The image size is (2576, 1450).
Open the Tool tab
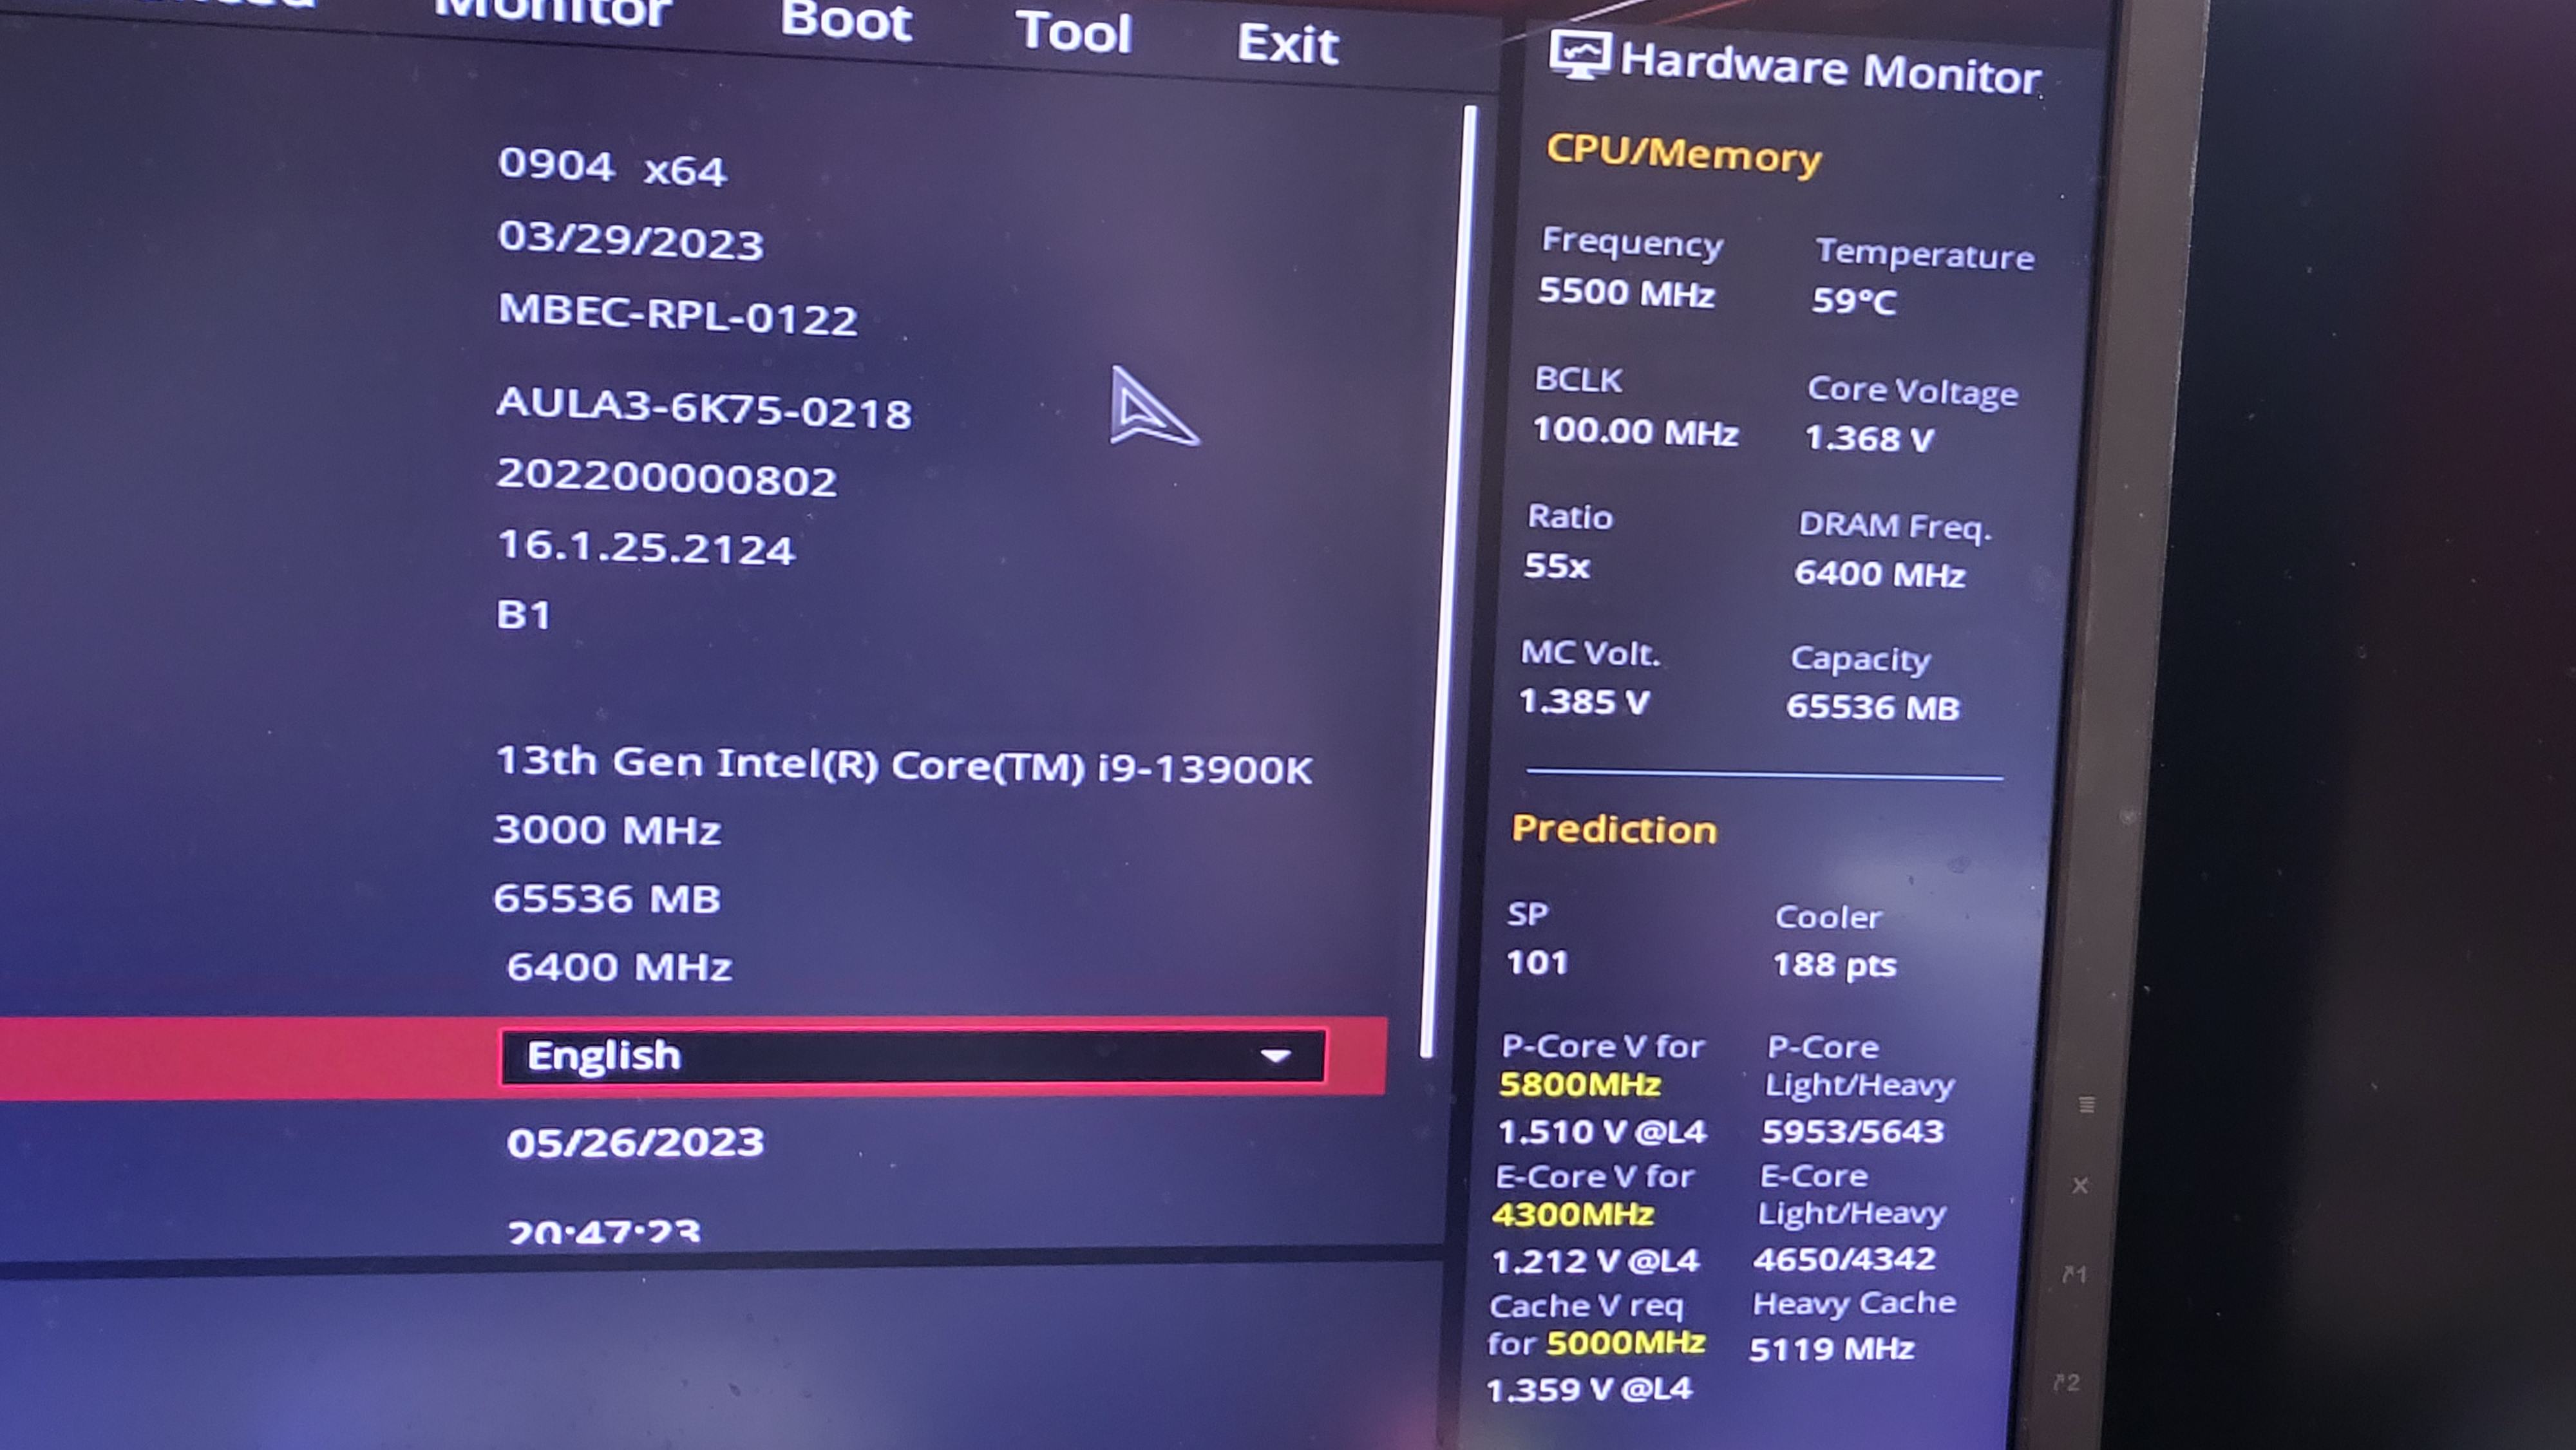(1073, 32)
